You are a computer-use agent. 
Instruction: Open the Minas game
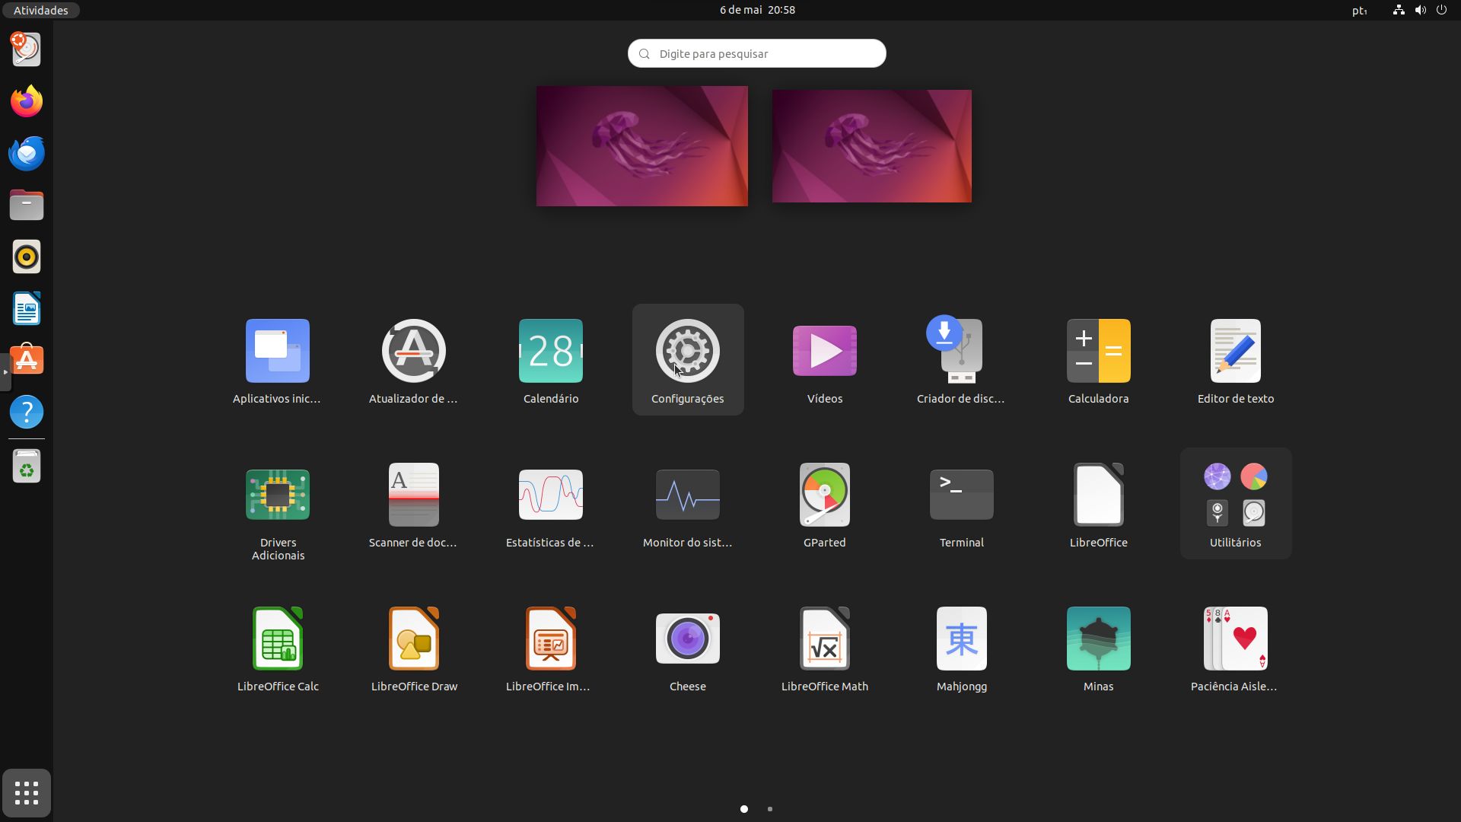(x=1098, y=639)
